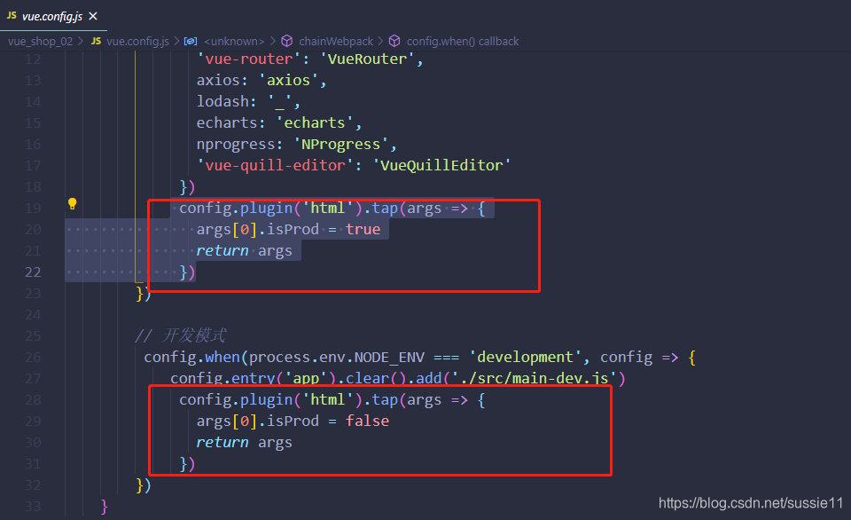Click the 'false' value on line 29
This screenshot has width=851, height=520.
pos(367,422)
